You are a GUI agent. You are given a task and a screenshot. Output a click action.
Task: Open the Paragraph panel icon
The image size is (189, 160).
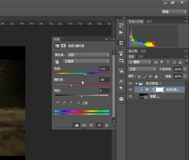121,88
